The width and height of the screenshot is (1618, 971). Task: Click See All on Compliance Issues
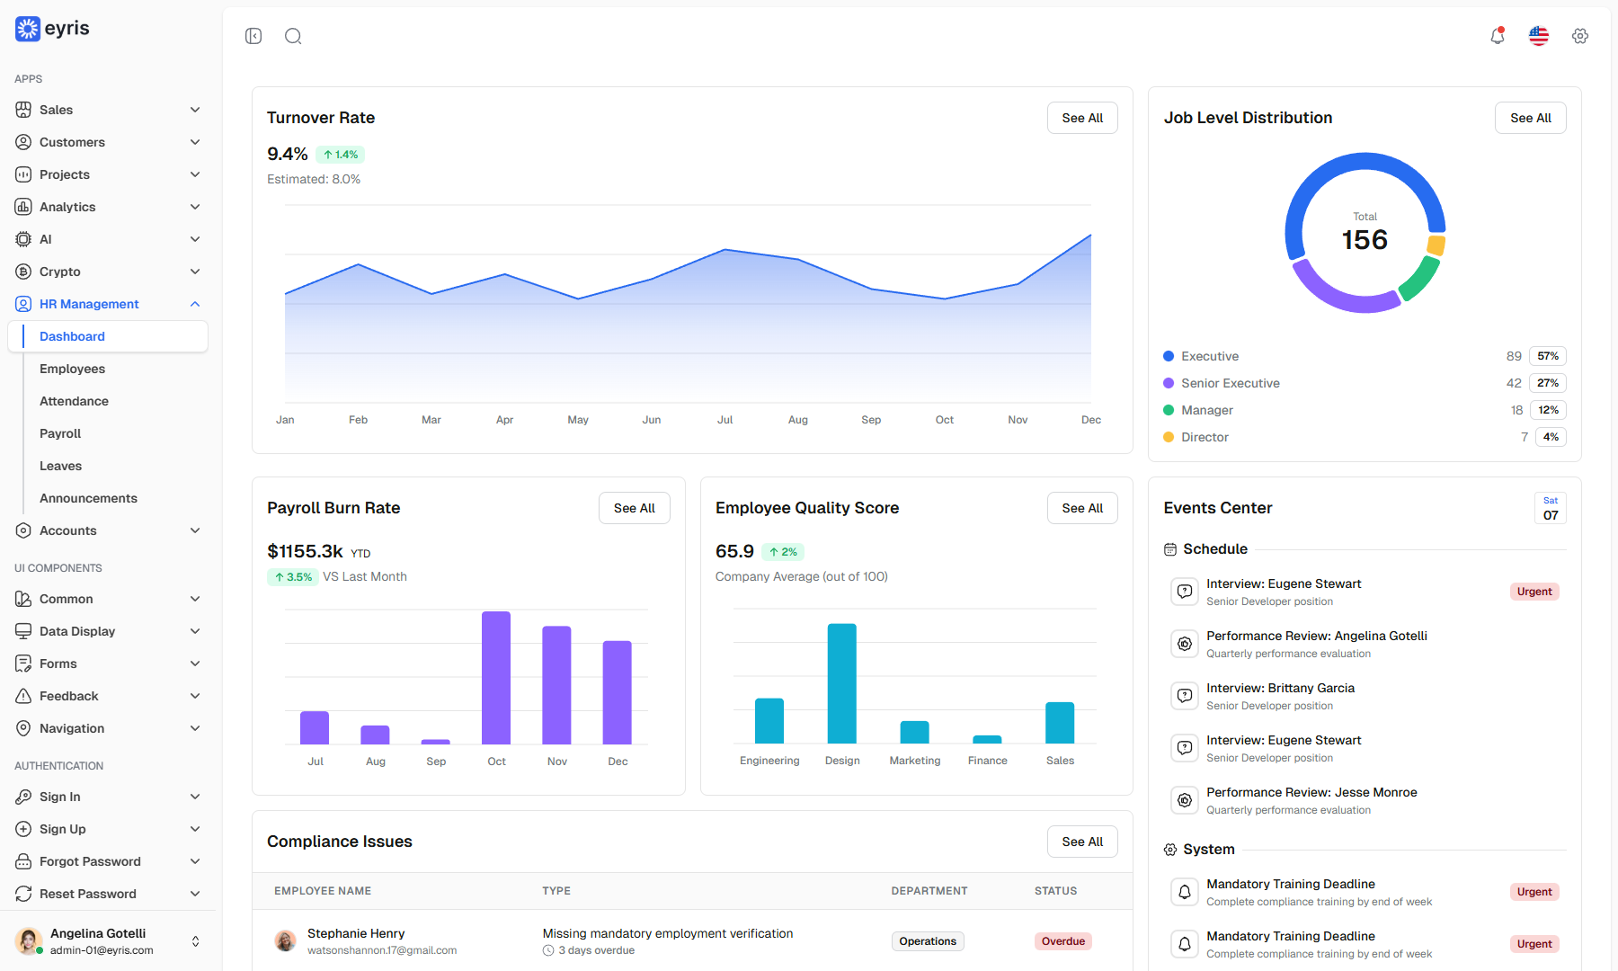click(1082, 842)
